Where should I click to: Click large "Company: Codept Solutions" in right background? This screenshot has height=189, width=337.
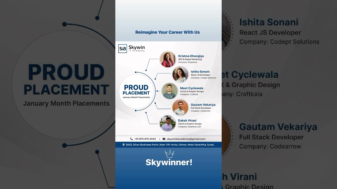(279, 42)
